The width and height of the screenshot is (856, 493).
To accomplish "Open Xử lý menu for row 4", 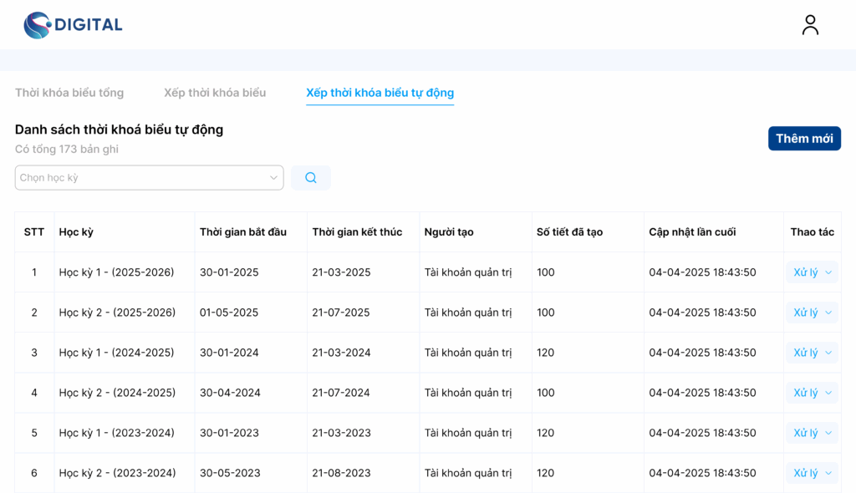I will click(812, 393).
